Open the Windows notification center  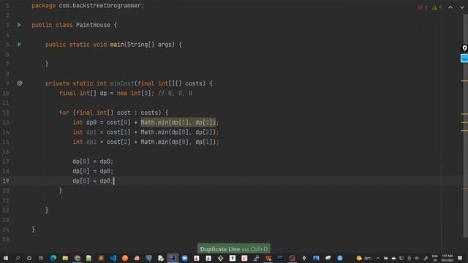coord(460,258)
